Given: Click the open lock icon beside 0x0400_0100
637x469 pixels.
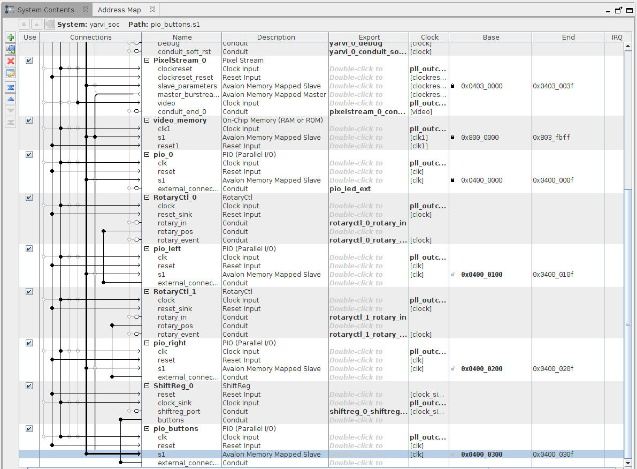Looking at the screenshot, I should point(452,275).
